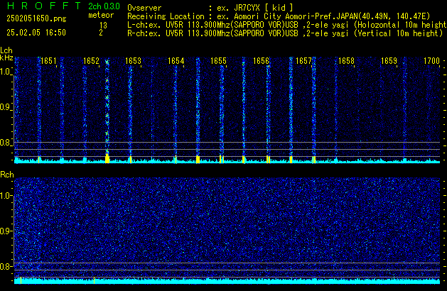Click the 1653 time marker
The width and height of the screenshot is (447, 291).
pos(134,61)
